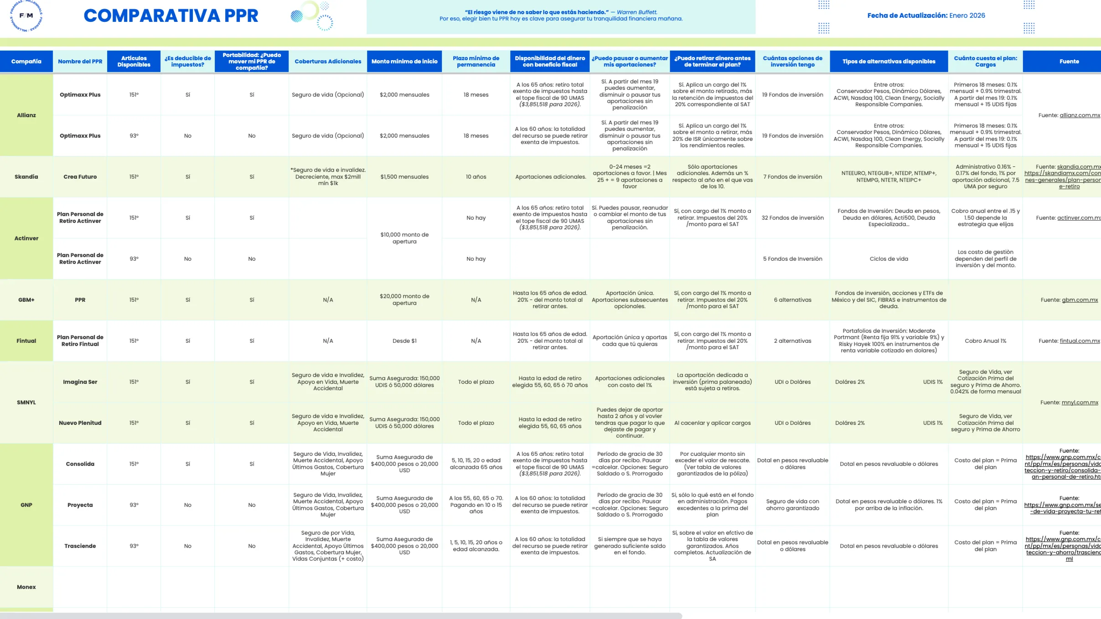1101x619 pixels.
Task: Open the skandia.com.mx source link
Action: tap(1078, 167)
